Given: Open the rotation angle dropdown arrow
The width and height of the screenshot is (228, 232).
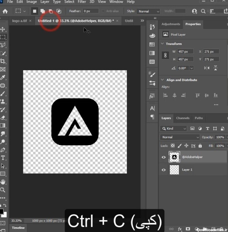Looking at the screenshot, I should (x=192, y=68).
